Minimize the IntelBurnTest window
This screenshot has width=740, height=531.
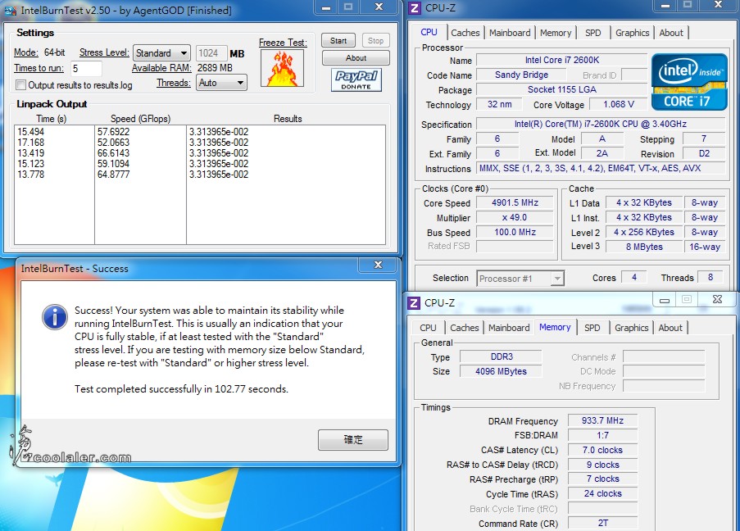tap(326, 7)
